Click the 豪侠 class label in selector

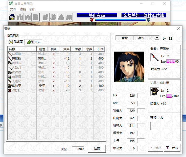pos(141,38)
